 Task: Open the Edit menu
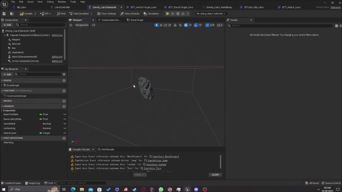click(x=21, y=2)
